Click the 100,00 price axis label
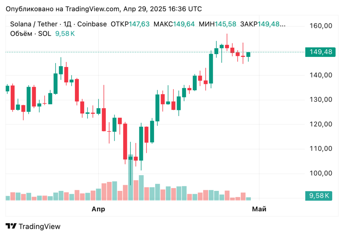This screenshot has height=236, width=344. point(321,173)
